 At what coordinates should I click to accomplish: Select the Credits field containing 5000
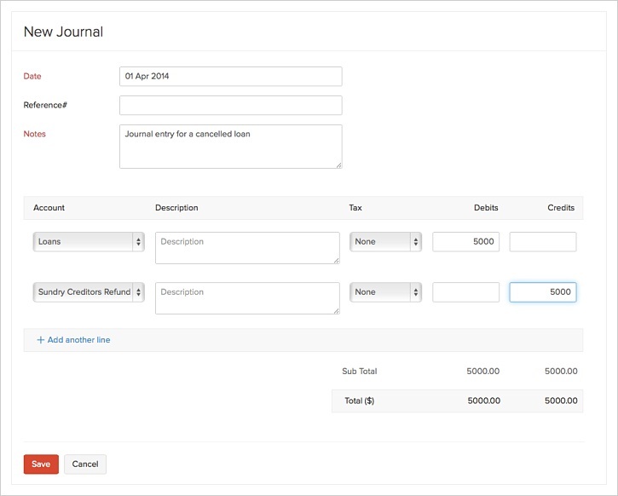coord(542,292)
